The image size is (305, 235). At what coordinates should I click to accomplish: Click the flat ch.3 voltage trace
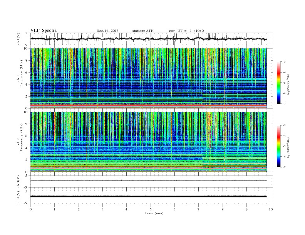pos(148,181)
